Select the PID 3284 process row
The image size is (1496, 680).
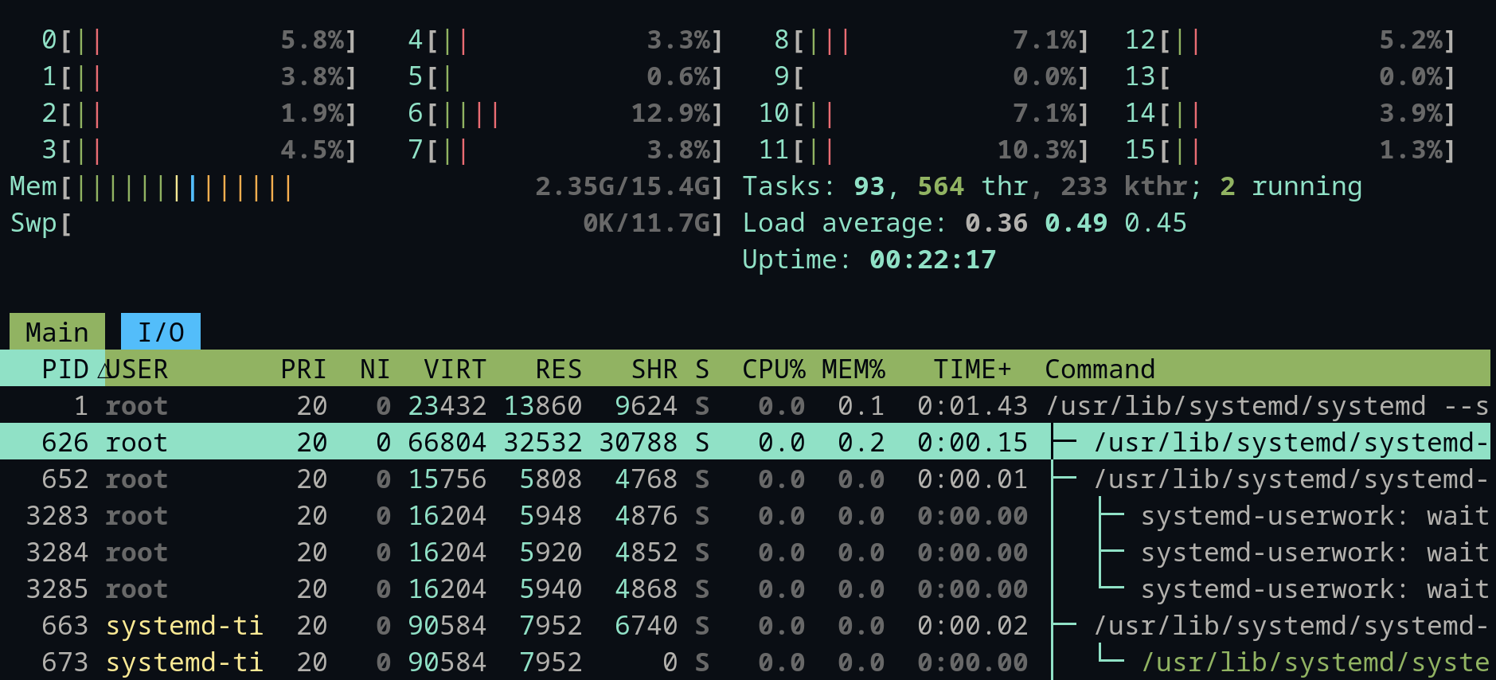[x=745, y=553]
